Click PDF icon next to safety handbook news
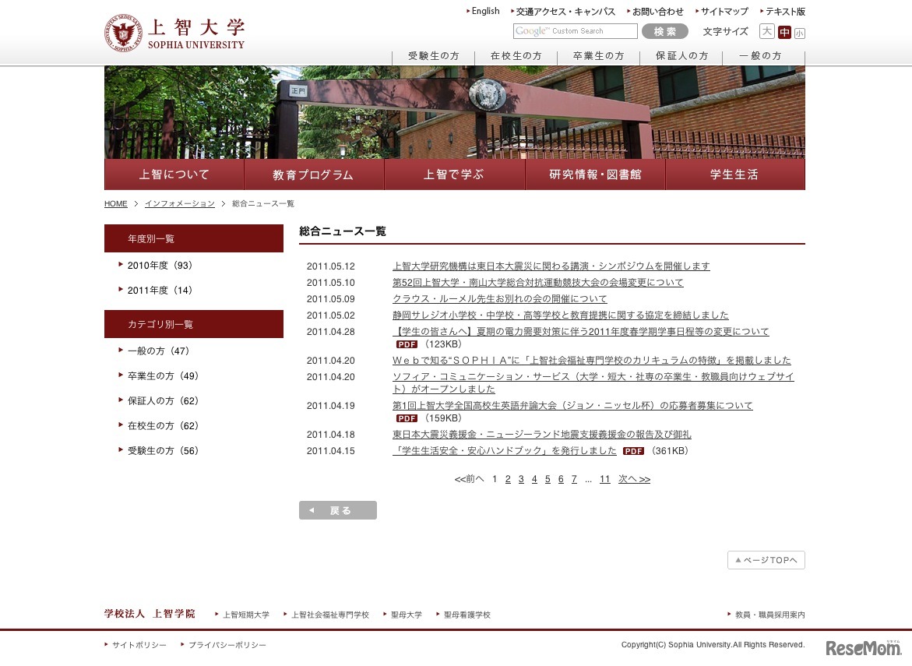 633,450
